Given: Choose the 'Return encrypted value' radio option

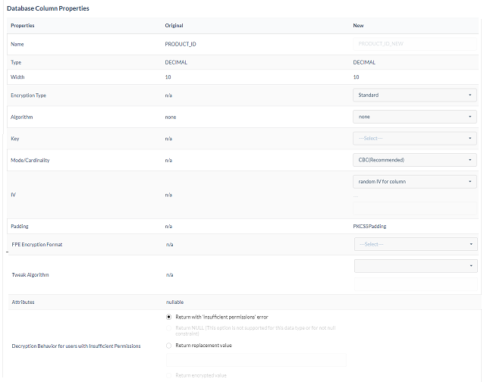Looking at the screenshot, I should tap(168, 375).
